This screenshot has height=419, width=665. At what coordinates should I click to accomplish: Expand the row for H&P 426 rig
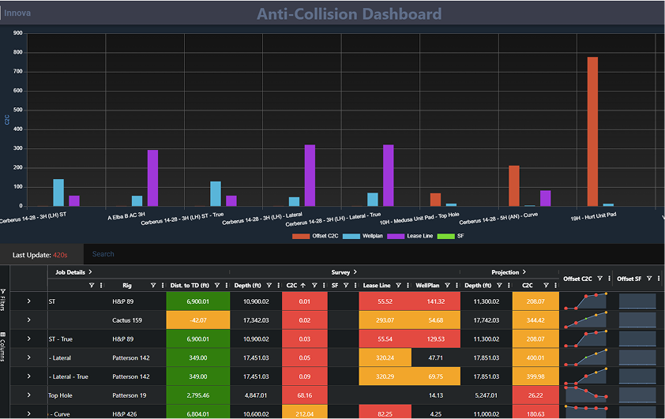[x=28, y=413]
